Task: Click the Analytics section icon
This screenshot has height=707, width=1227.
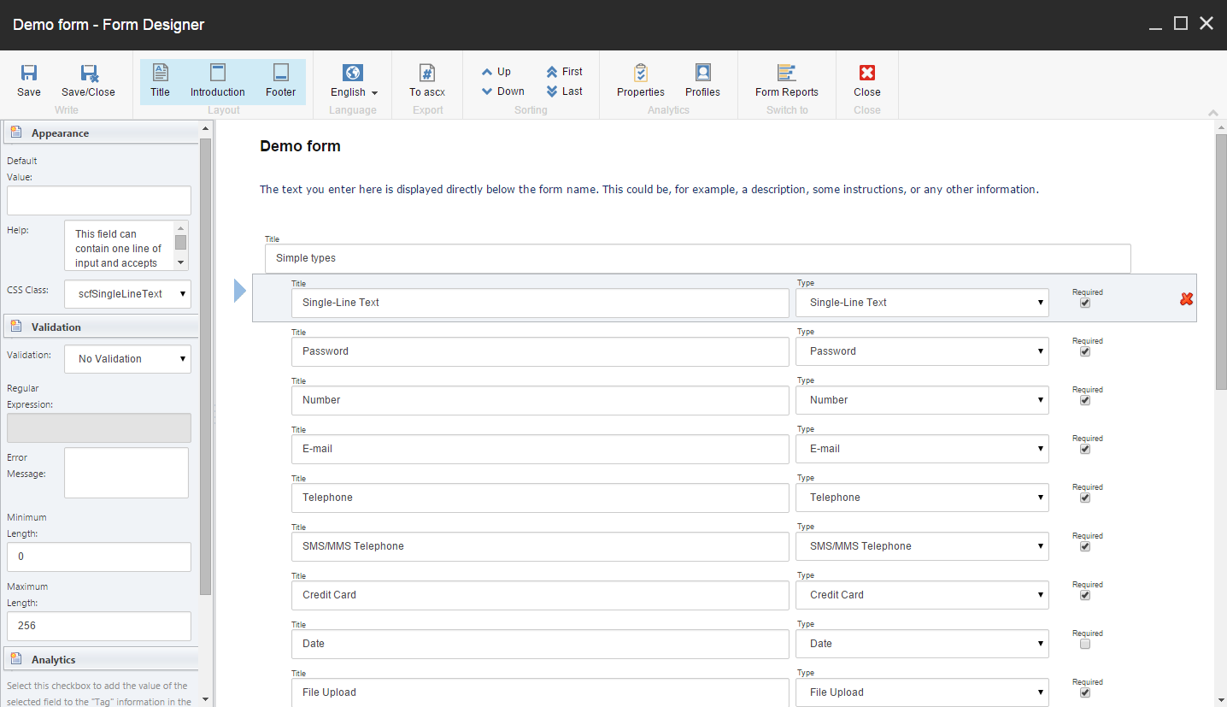Action: tap(16, 659)
